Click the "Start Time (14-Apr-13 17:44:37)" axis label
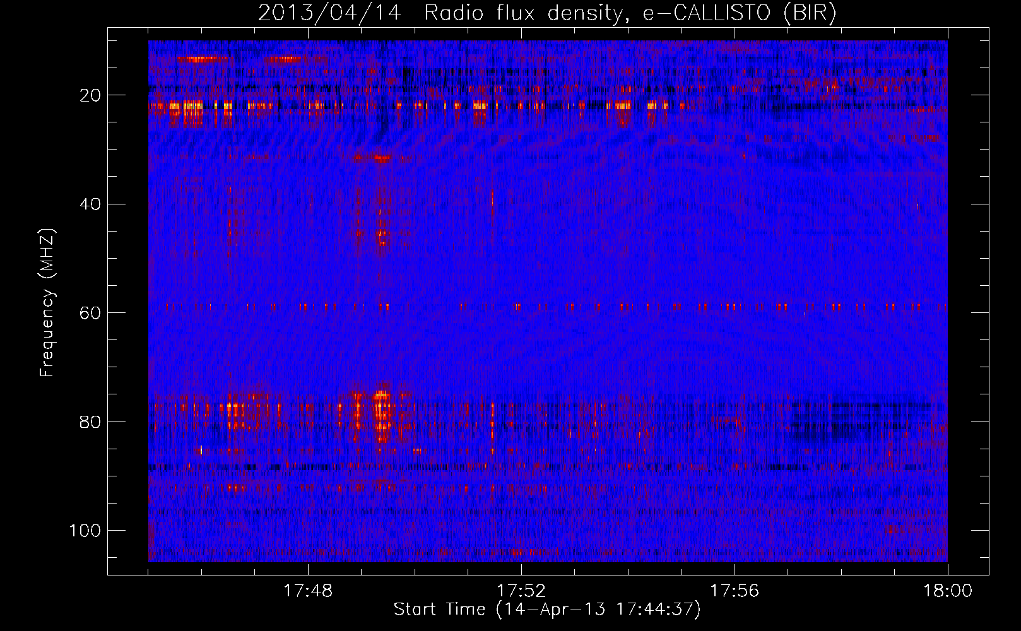 click(547, 610)
